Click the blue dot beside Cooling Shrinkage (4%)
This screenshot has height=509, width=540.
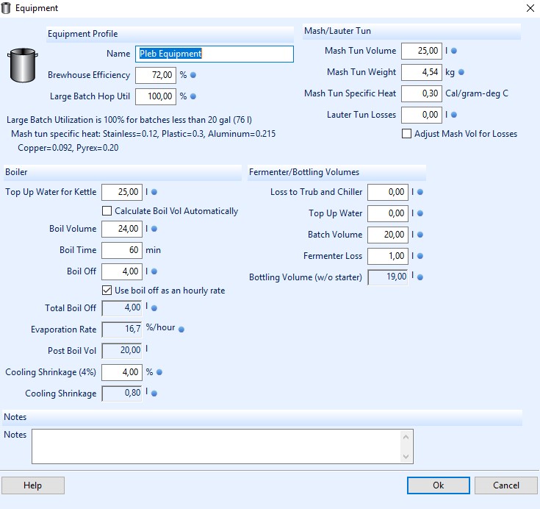coord(159,372)
